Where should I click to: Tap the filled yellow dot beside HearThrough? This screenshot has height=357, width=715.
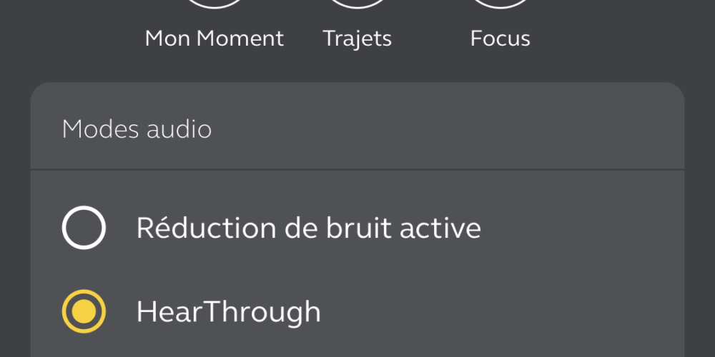(84, 311)
